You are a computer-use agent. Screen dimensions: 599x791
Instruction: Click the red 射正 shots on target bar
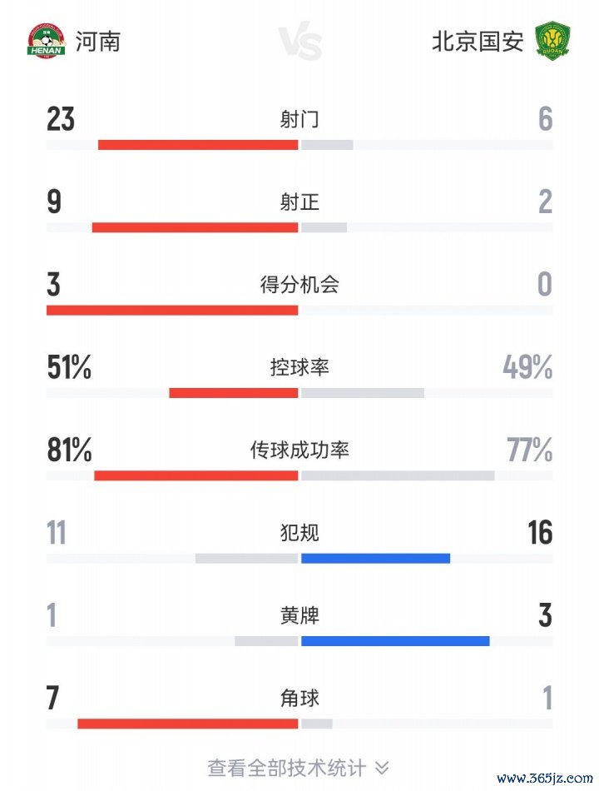[x=195, y=227]
